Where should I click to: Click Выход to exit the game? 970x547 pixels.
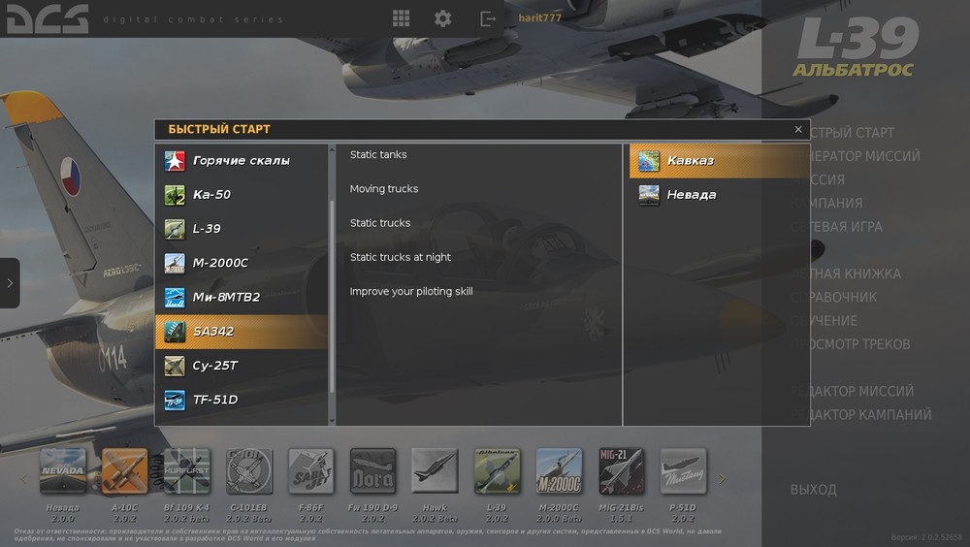click(x=814, y=490)
